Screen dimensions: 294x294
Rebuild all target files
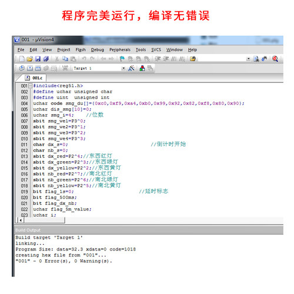point(38,68)
